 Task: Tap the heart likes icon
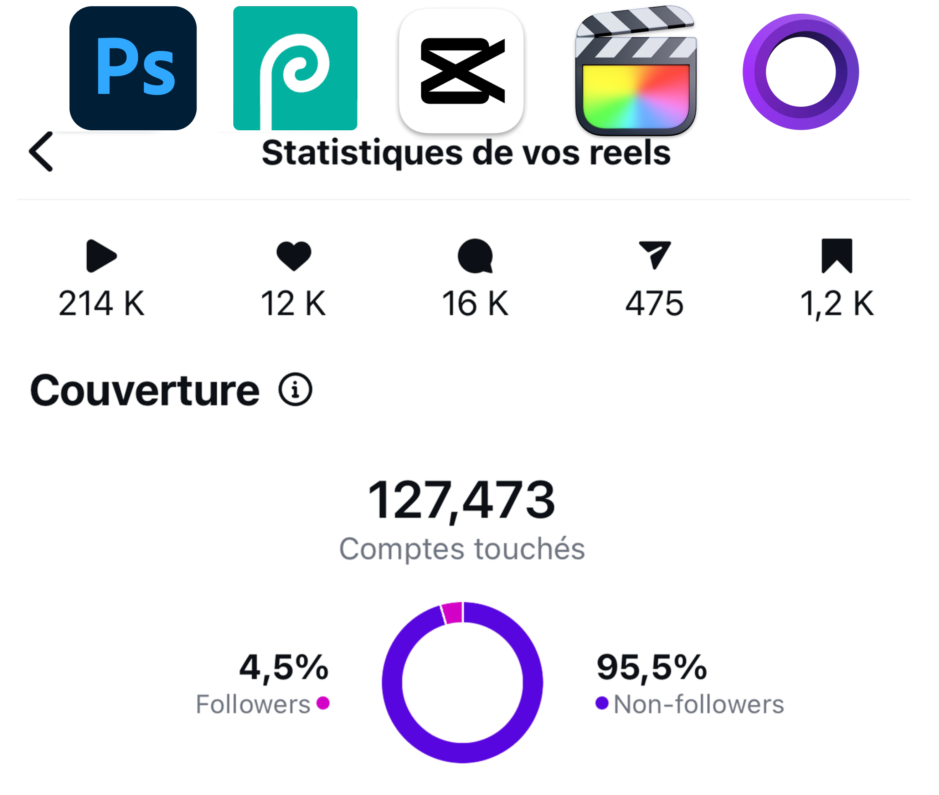[294, 256]
